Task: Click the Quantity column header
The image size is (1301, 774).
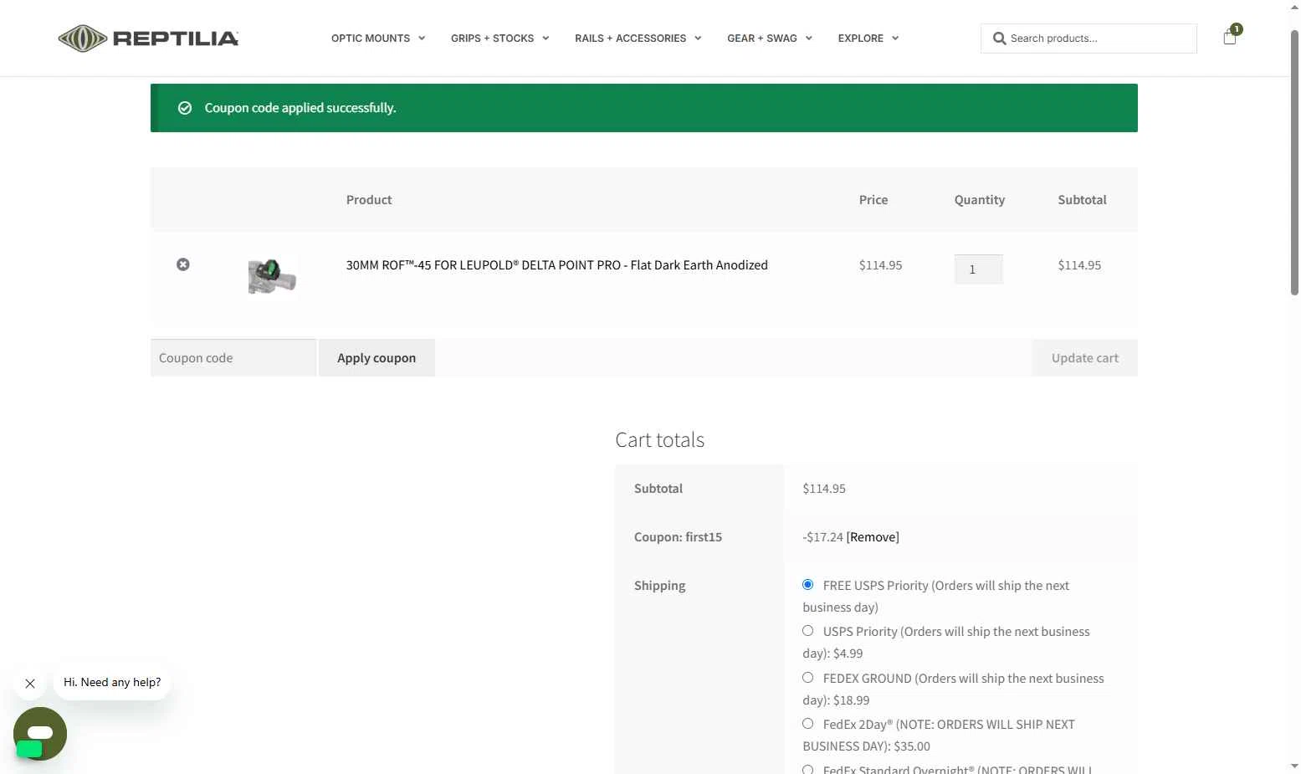Action: [980, 200]
